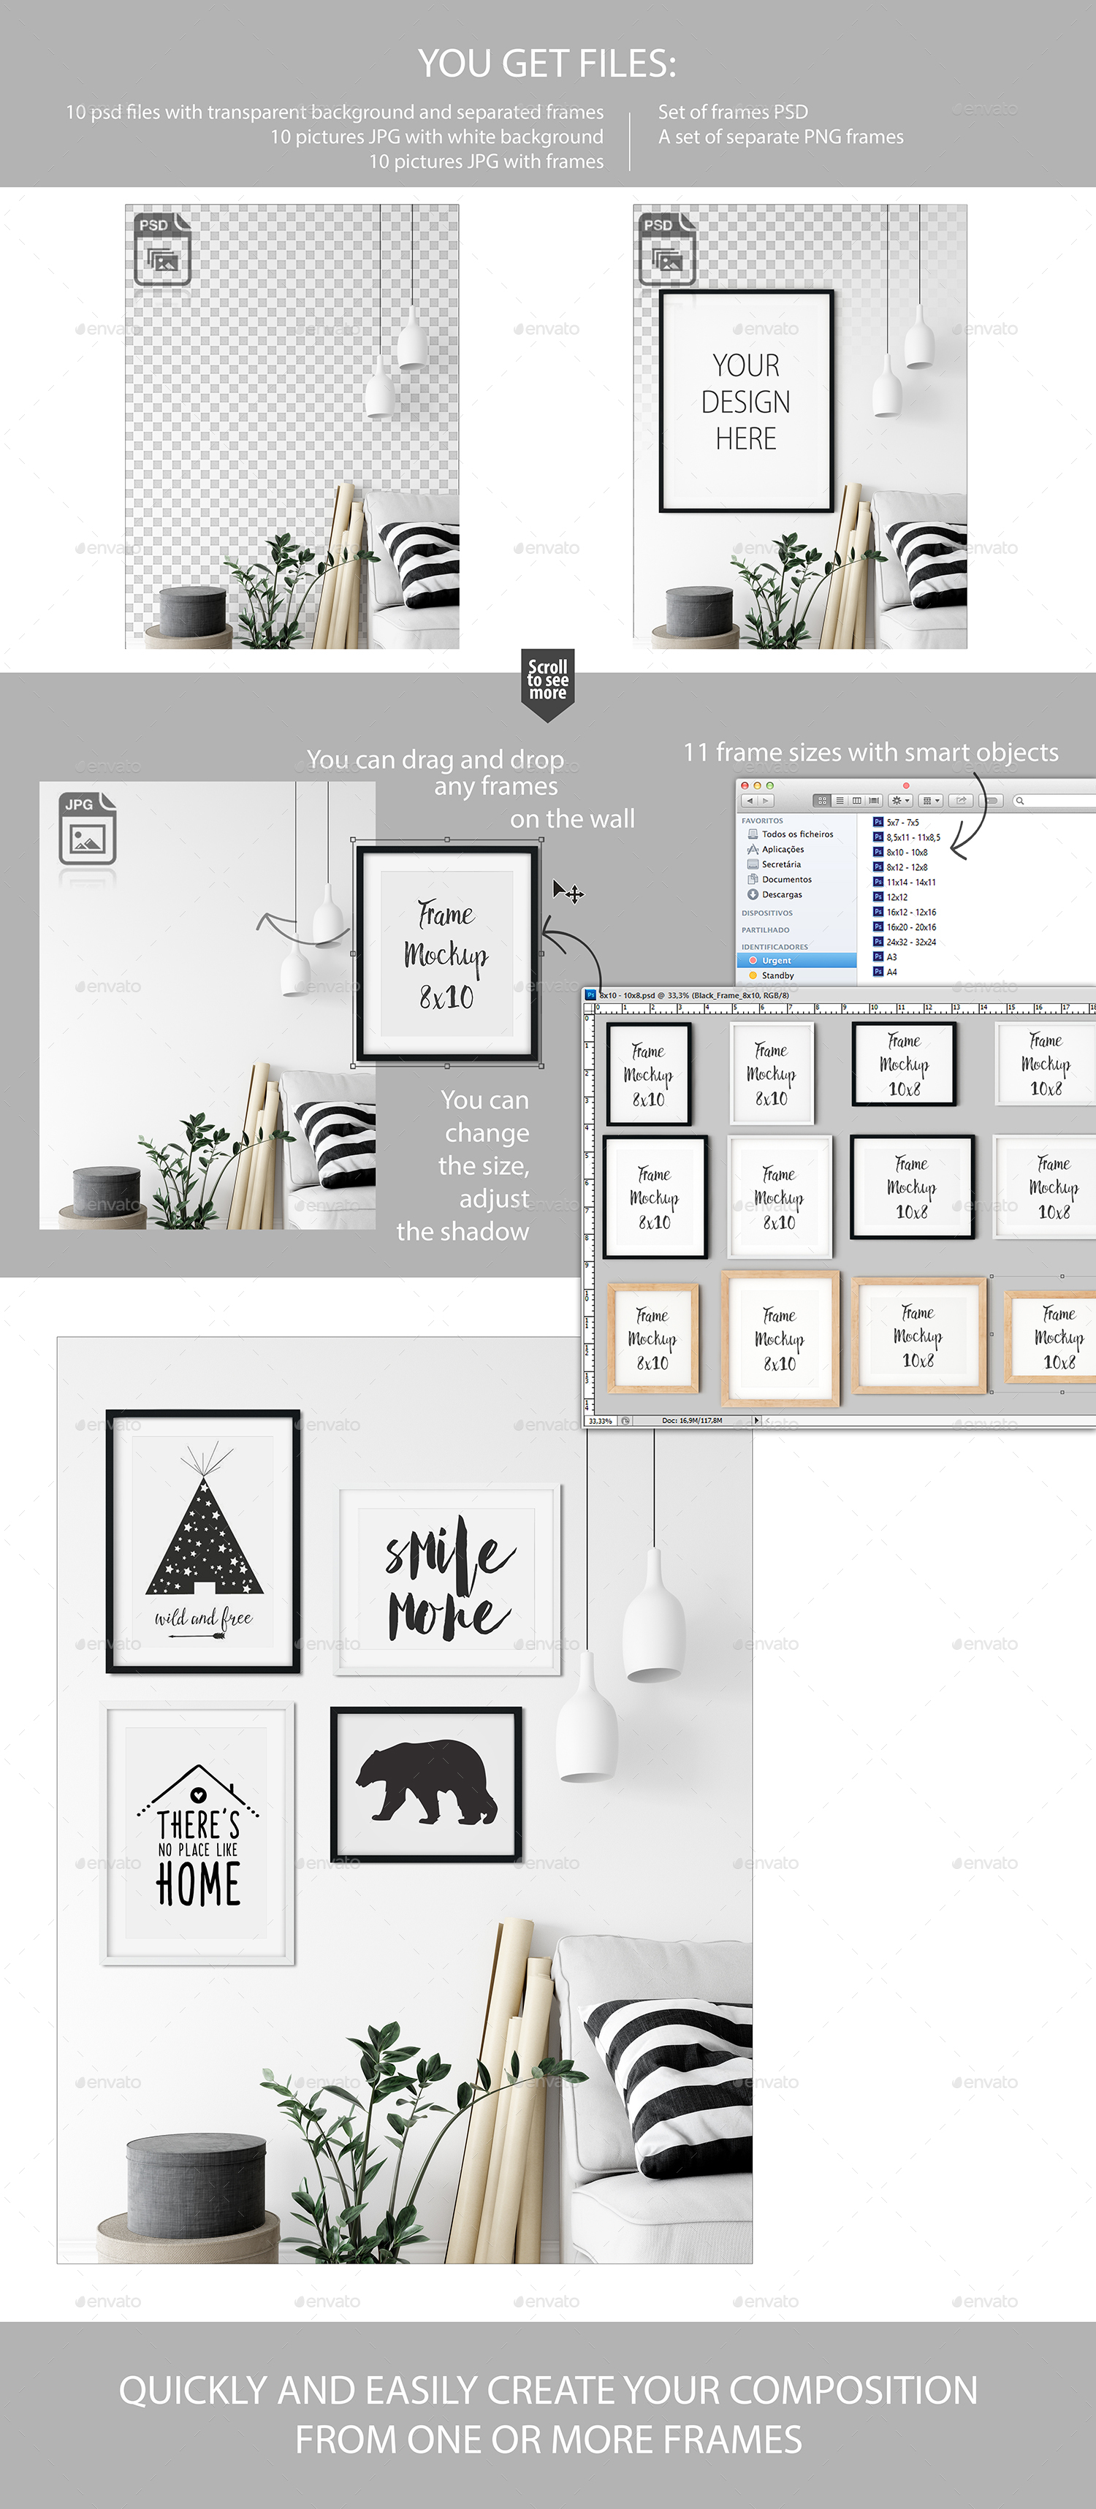Open Descargas in the Finder sidebar

[797, 894]
